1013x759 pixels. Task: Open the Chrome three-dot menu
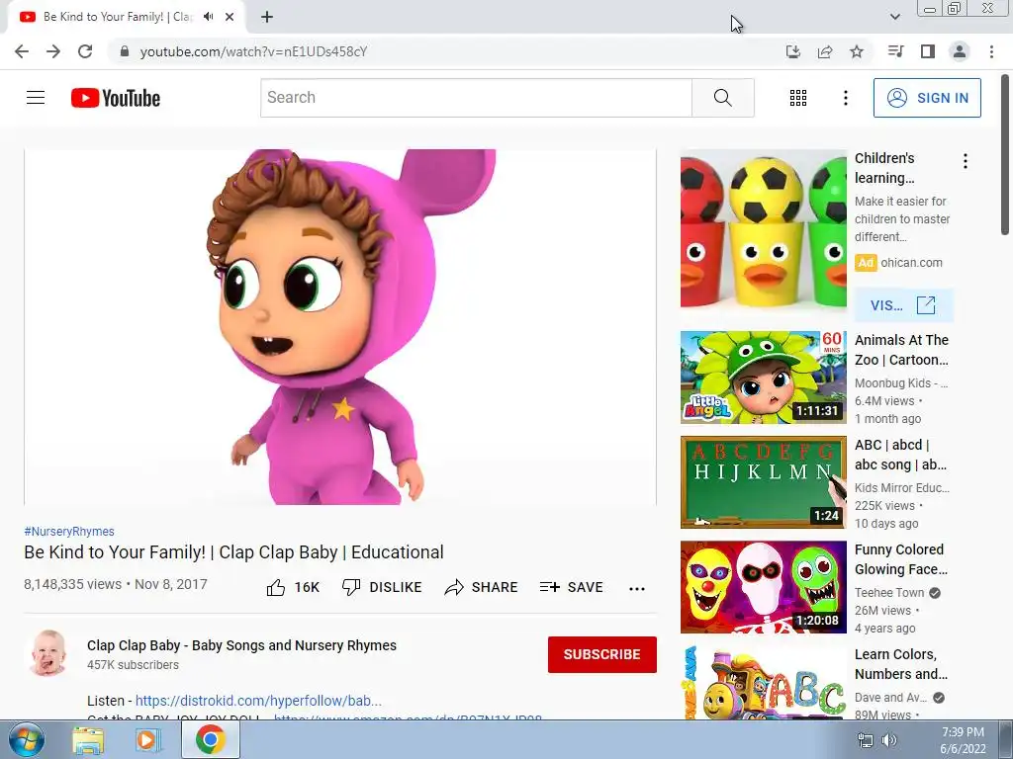coord(991,51)
